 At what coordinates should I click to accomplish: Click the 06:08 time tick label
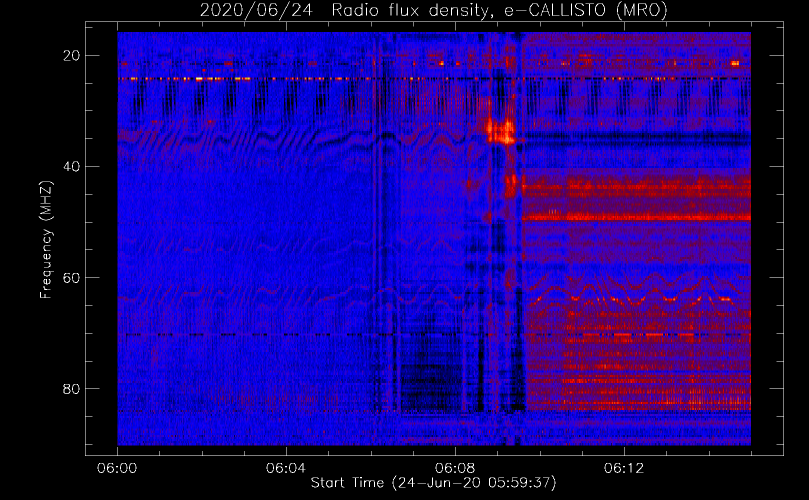pos(455,468)
